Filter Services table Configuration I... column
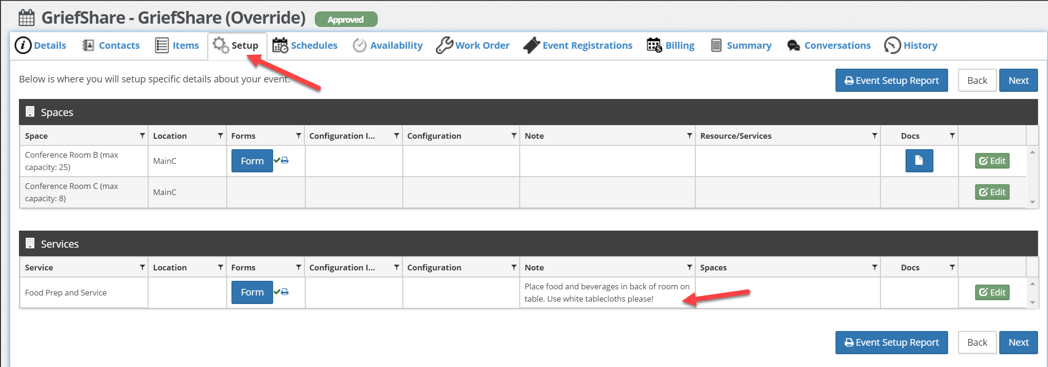This screenshot has width=1048, height=367. point(396,268)
